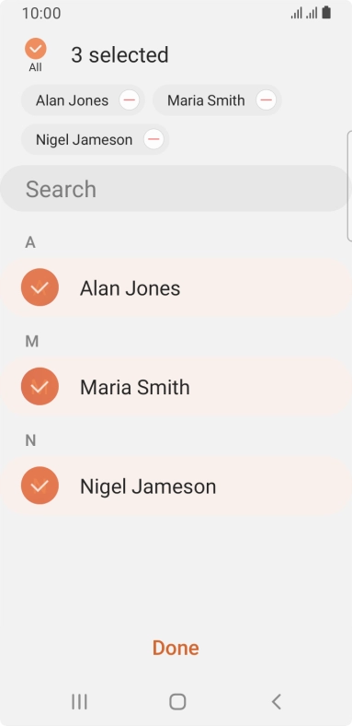
Task: Remove Nigel Jameson chip with minus icon
Action: tap(153, 139)
